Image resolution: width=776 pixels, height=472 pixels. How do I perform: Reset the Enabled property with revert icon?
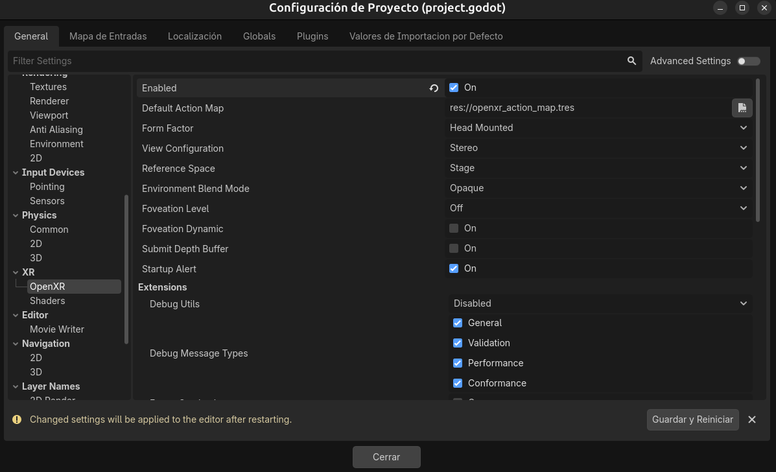[434, 88]
